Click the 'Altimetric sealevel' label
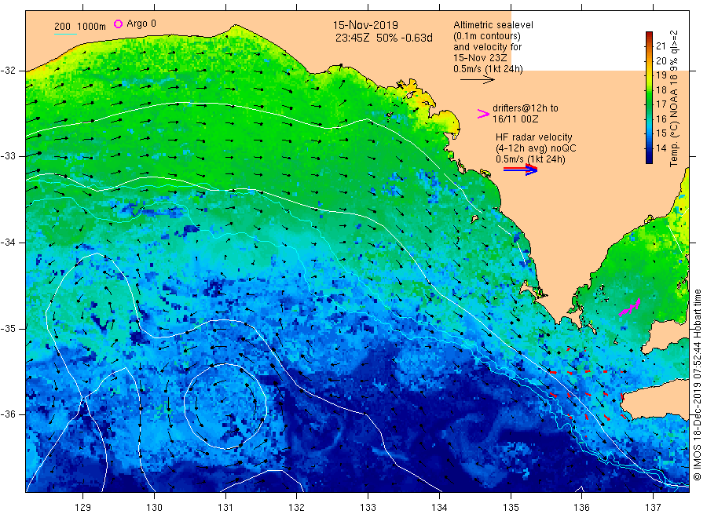Image resolution: width=707 pixels, height=518 pixels. pyautogui.click(x=493, y=25)
